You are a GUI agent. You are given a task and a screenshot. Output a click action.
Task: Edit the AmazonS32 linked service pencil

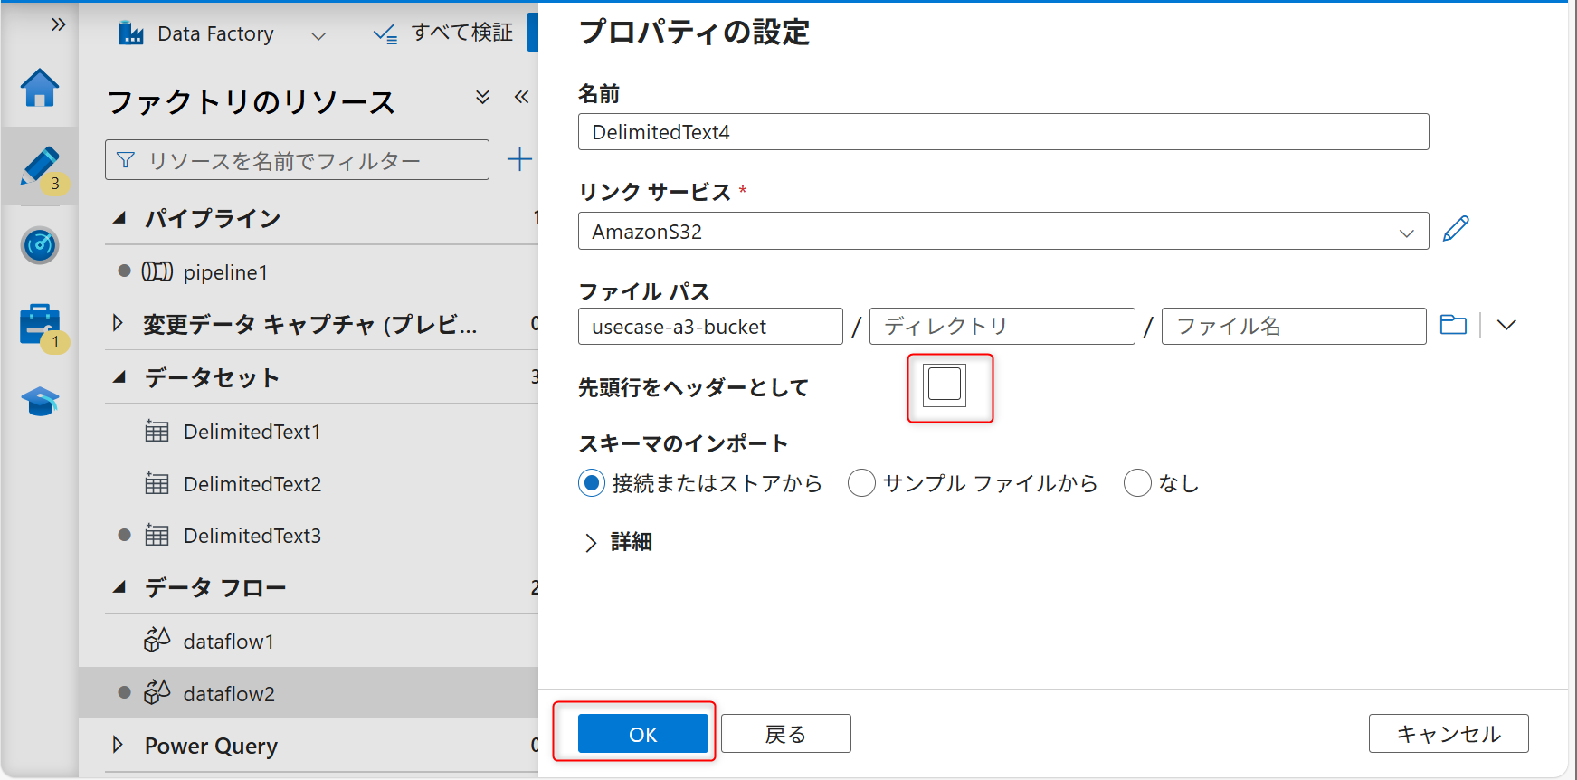(x=1456, y=229)
